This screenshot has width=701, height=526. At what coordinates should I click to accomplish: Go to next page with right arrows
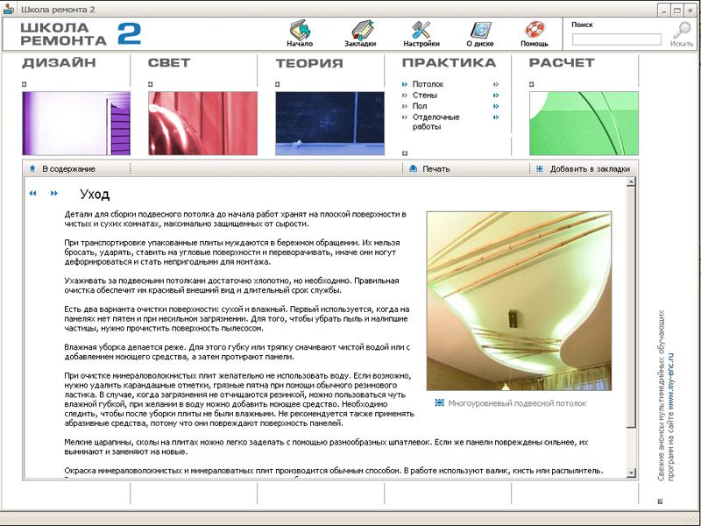[x=54, y=193]
